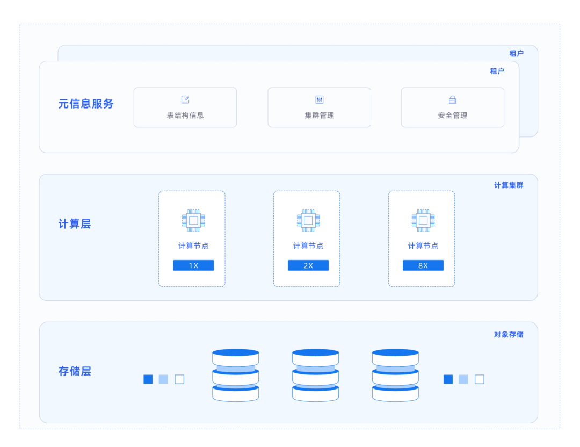The height and width of the screenshot is (447, 580).
Task: Open the 安全管理 card
Action: click(x=452, y=107)
